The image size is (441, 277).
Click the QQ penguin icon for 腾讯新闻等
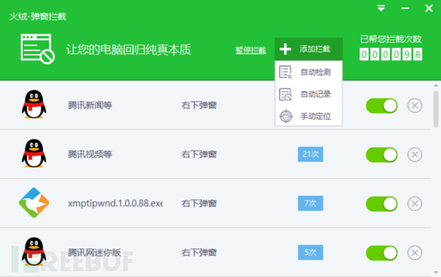34,105
